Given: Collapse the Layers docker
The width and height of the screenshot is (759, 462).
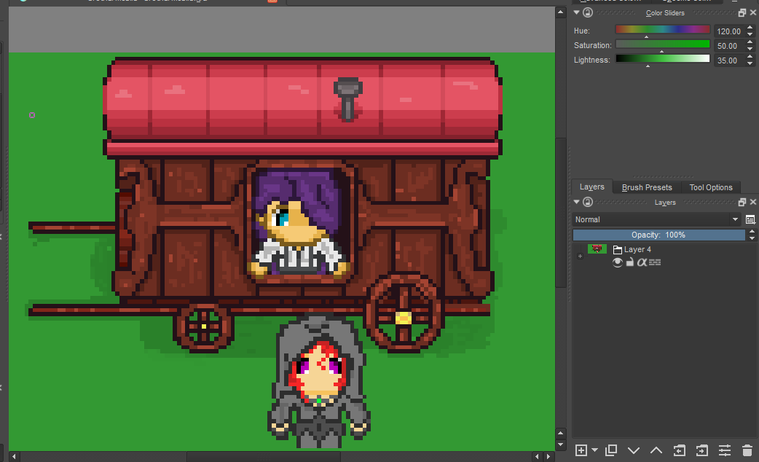Looking at the screenshot, I should tap(576, 202).
